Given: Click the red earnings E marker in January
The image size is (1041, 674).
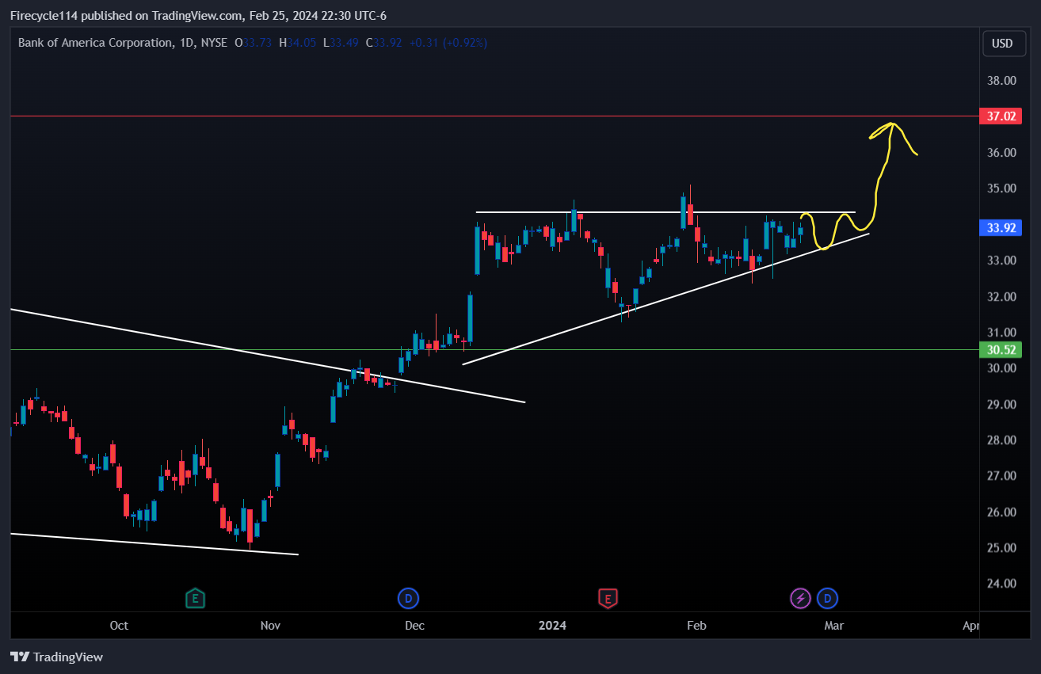Looking at the screenshot, I should click(x=608, y=598).
